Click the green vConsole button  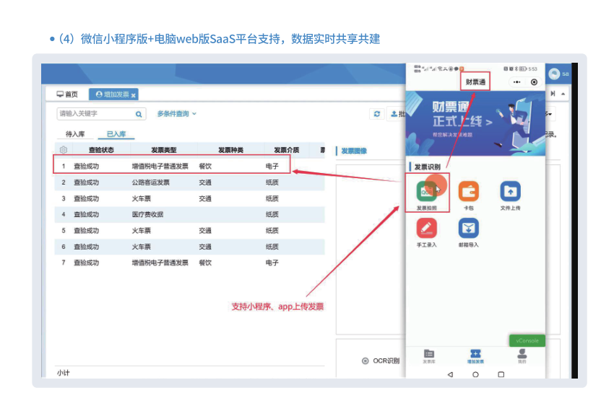(x=527, y=340)
